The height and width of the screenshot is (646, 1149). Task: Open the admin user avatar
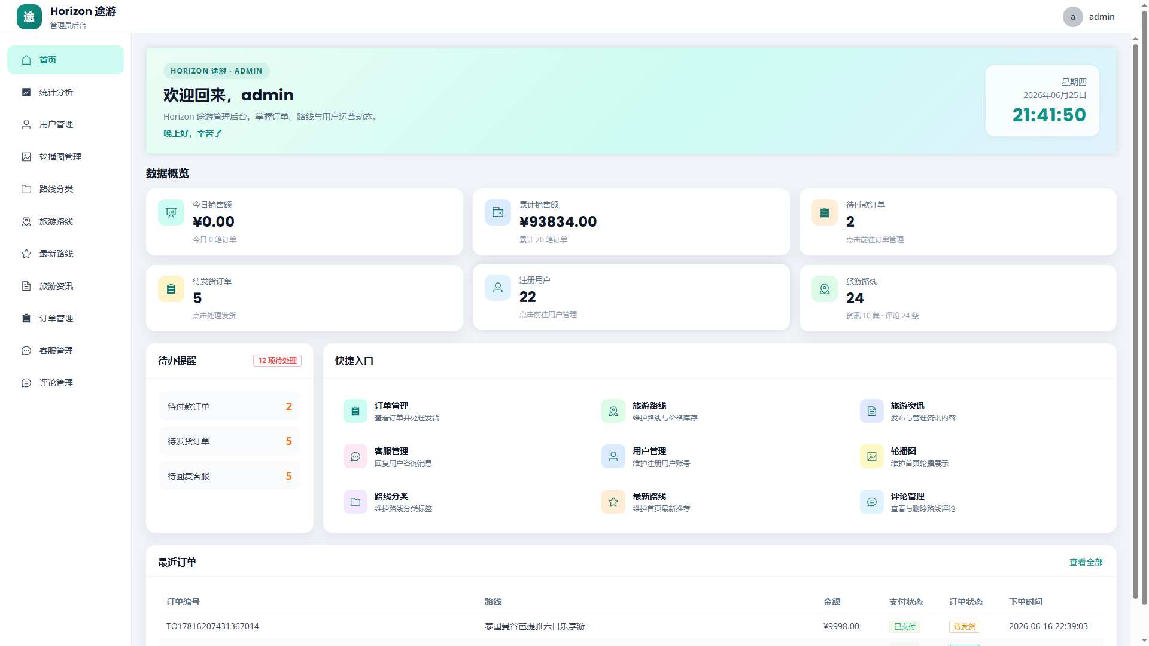tap(1072, 17)
